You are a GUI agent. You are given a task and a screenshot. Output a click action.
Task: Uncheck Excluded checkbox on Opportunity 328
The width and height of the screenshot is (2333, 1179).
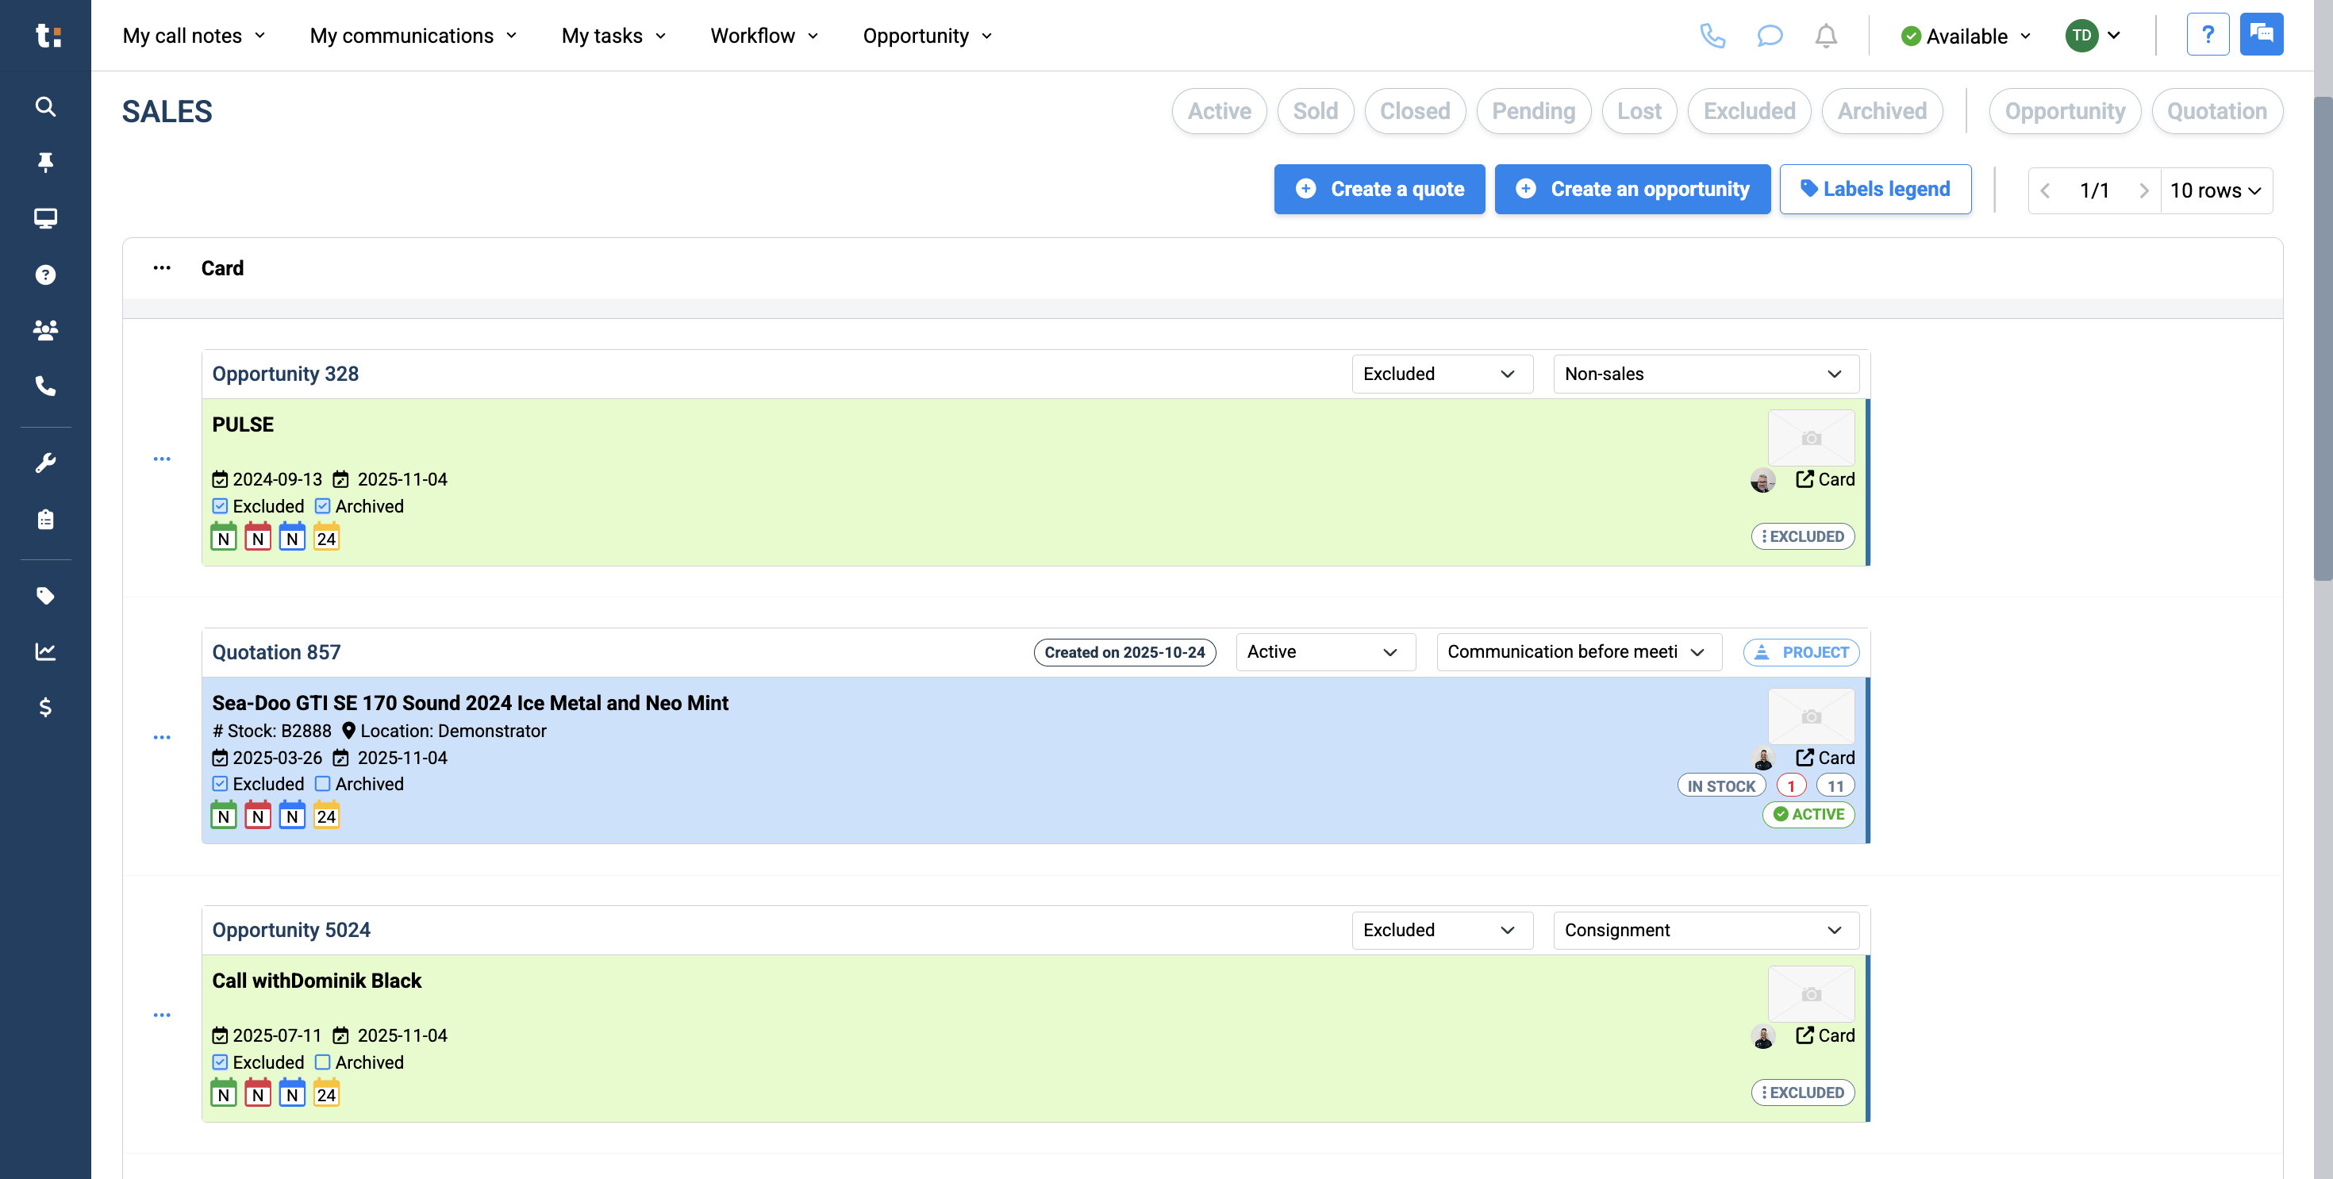pos(220,506)
